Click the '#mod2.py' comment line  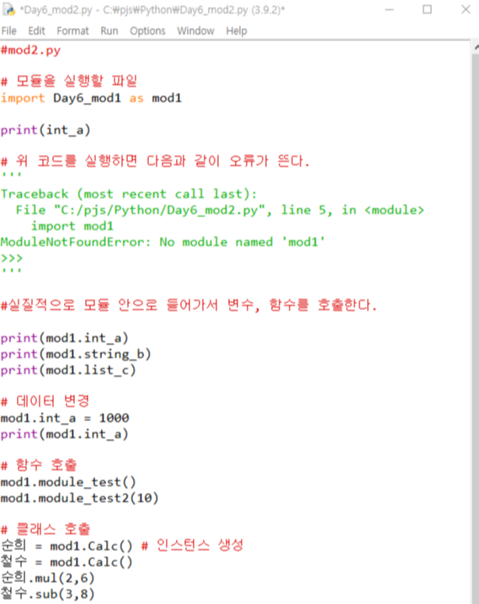[31, 51]
